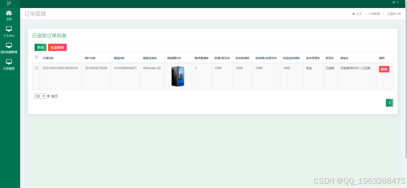Tick the checkbox for order 20213241592074058254
The image size is (407, 188).
coord(37,68)
